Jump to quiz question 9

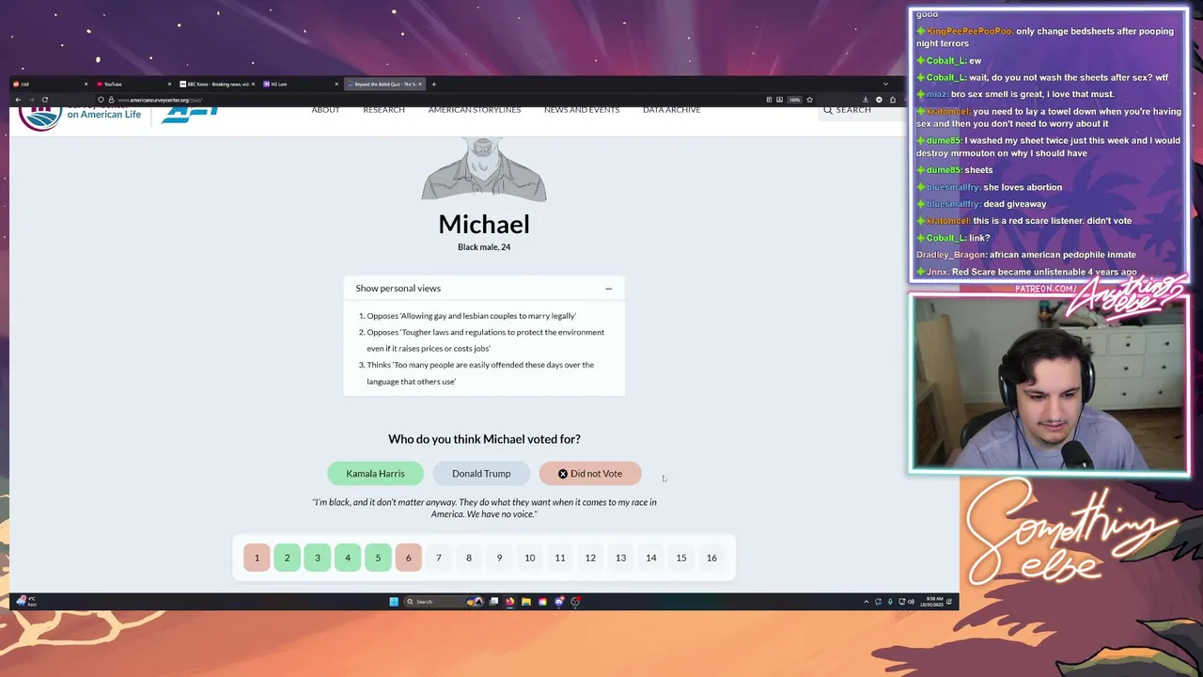[499, 558]
